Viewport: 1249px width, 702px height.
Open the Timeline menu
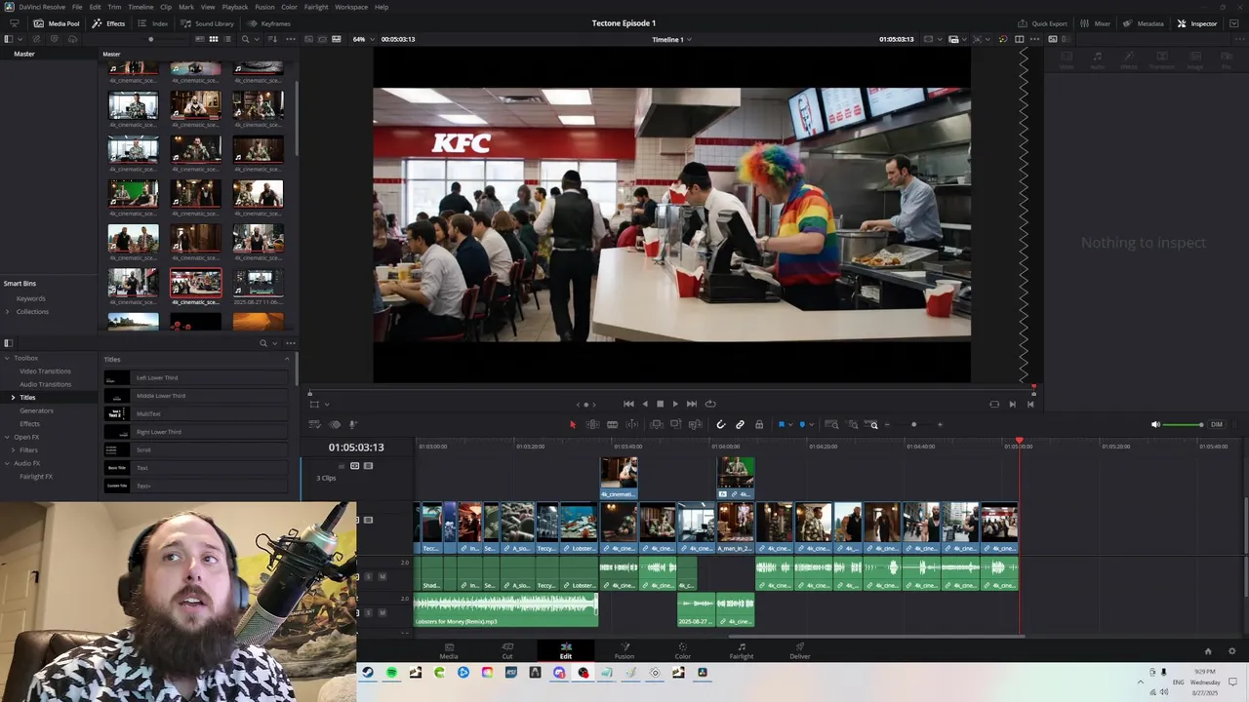point(141,7)
